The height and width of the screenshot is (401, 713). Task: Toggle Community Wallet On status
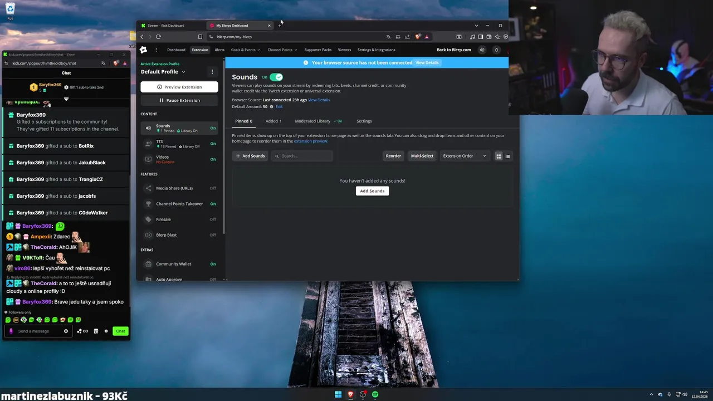coord(213,264)
